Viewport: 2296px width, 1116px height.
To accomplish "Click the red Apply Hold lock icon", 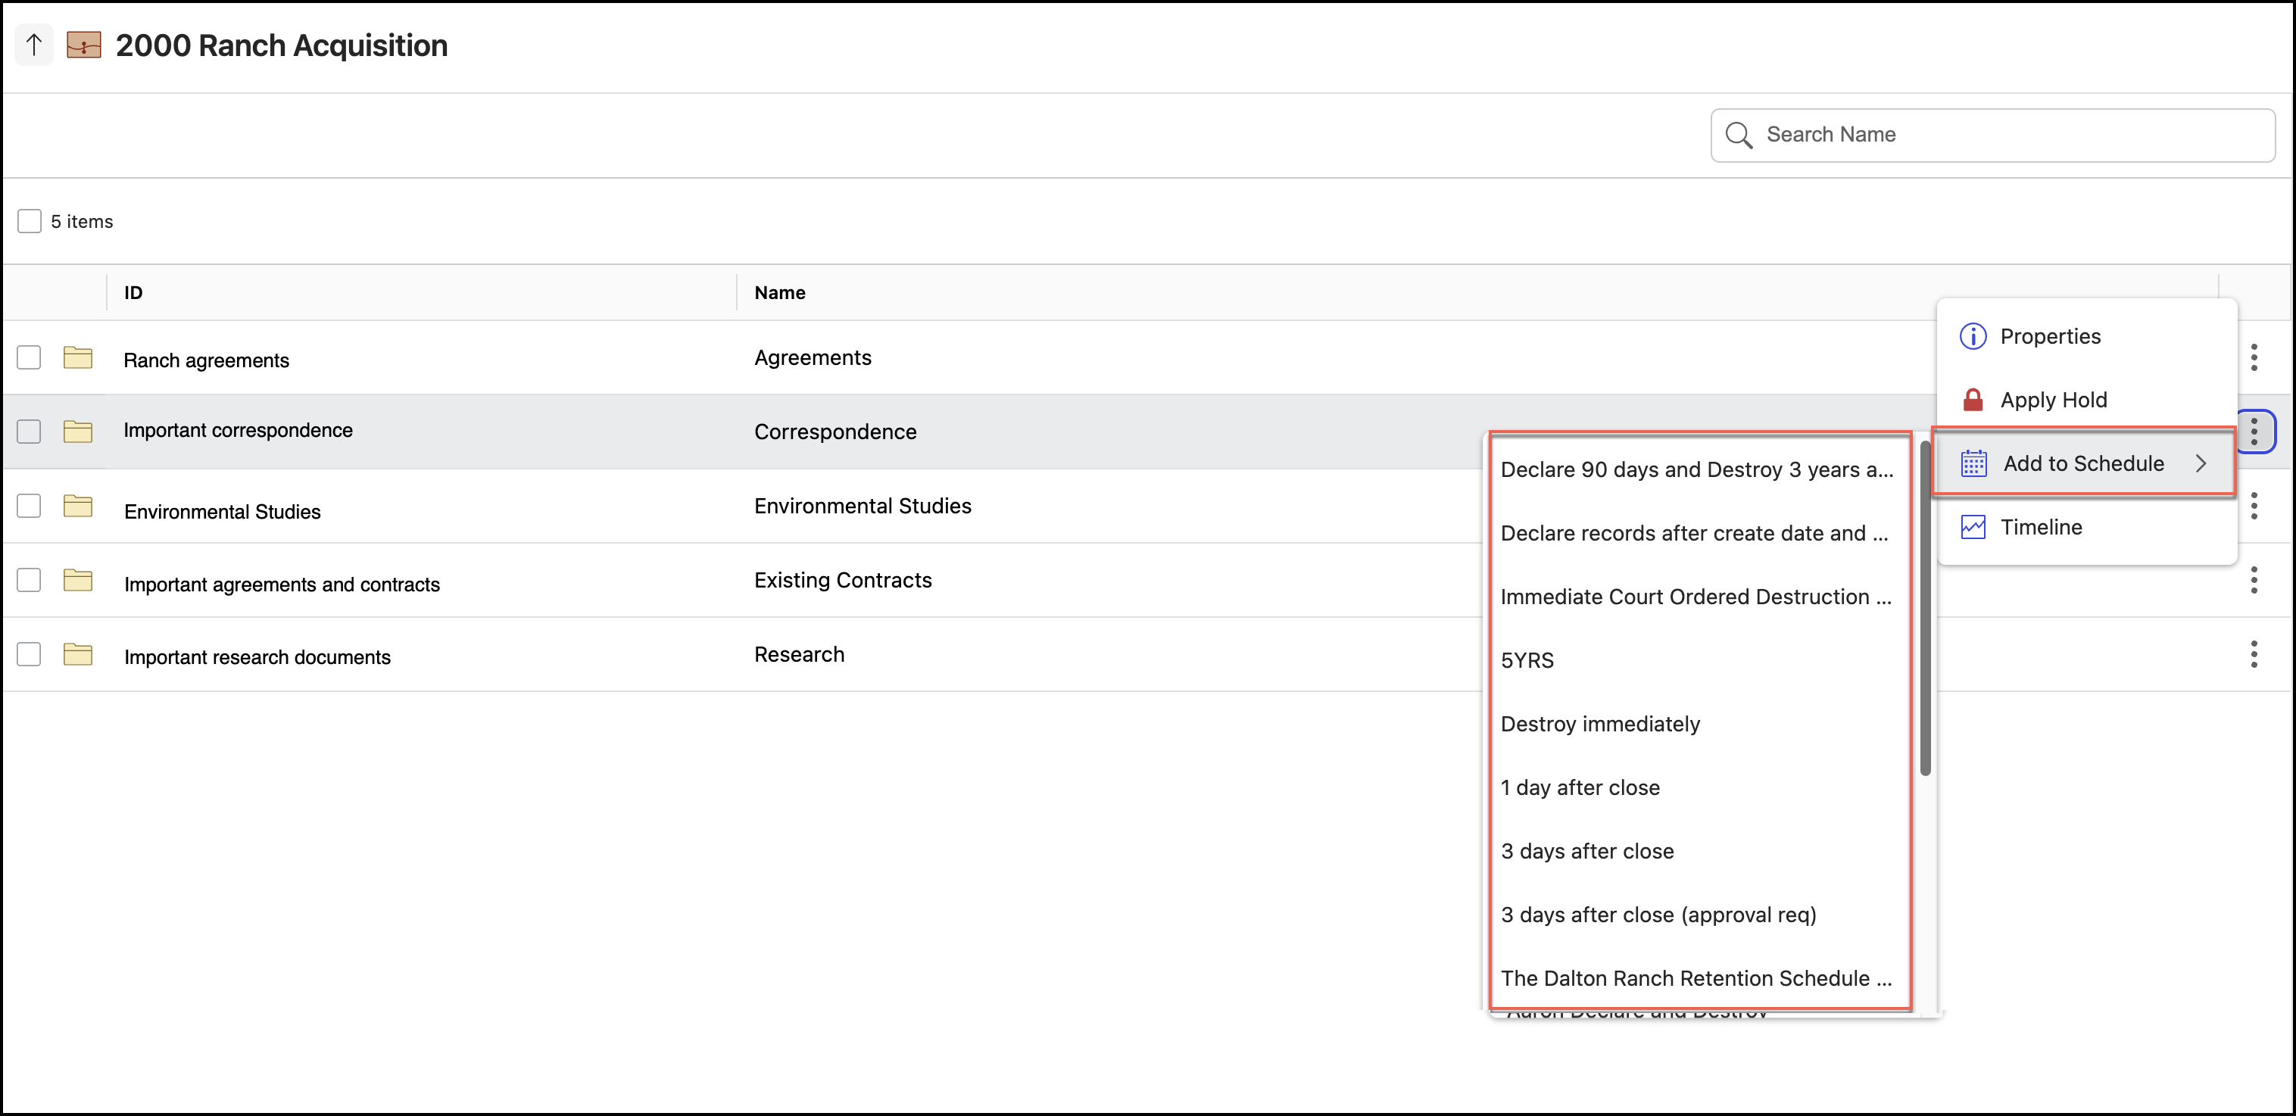I will 1973,399.
